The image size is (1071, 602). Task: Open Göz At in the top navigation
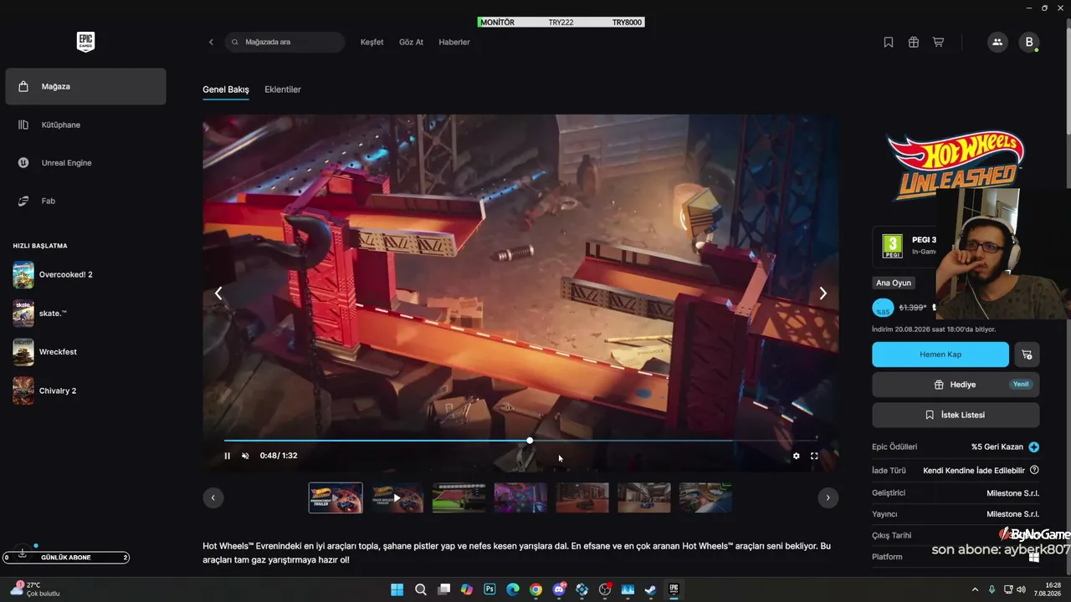tap(411, 42)
